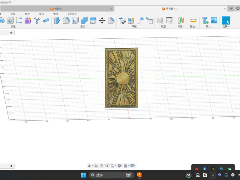This screenshot has width=240, height=180.
Task: Open the Viewports layout dropdown
Action: click(133, 166)
